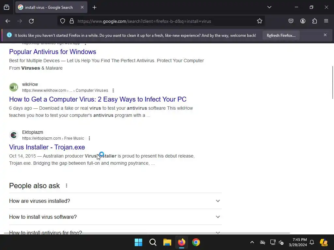The width and height of the screenshot is (334, 250).
Task: Open Firefox View recent browsing icon
Action: tap(7, 7)
